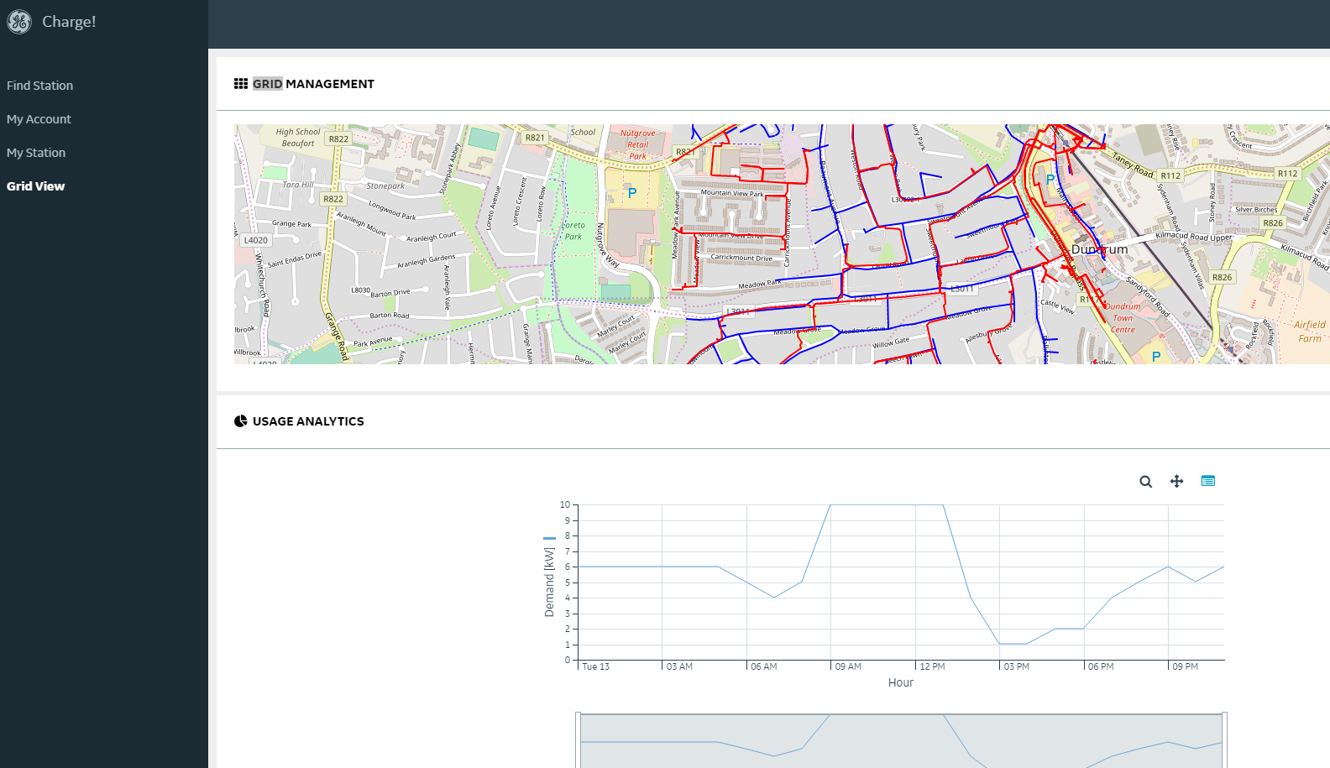Click the Charge! app title
Screen dimensions: 1330x768
tap(69, 22)
